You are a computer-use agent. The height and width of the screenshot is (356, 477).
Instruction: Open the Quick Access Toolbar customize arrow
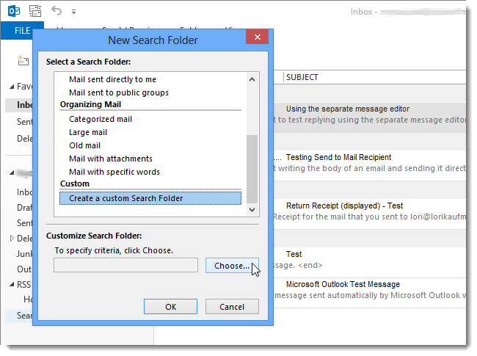(x=73, y=12)
